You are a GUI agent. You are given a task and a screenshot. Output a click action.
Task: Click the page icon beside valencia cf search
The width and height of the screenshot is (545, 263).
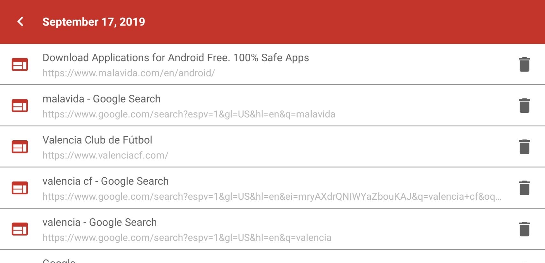[x=20, y=188]
